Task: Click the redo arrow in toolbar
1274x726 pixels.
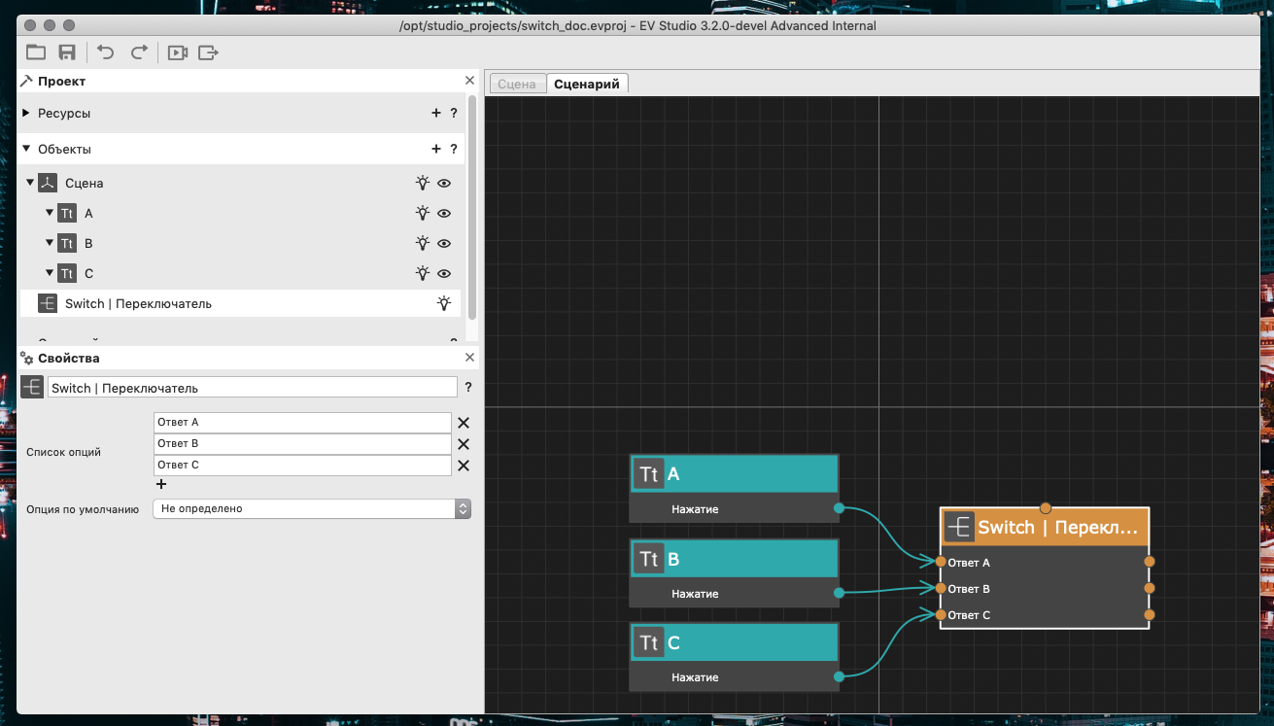Action: click(139, 52)
